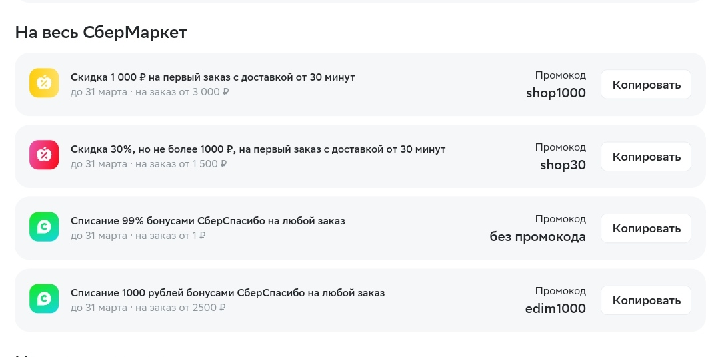Screen dimensions: 720x357
Task: Open the Списание 99% бонусами СберСпасибо offer
Action: (x=207, y=221)
